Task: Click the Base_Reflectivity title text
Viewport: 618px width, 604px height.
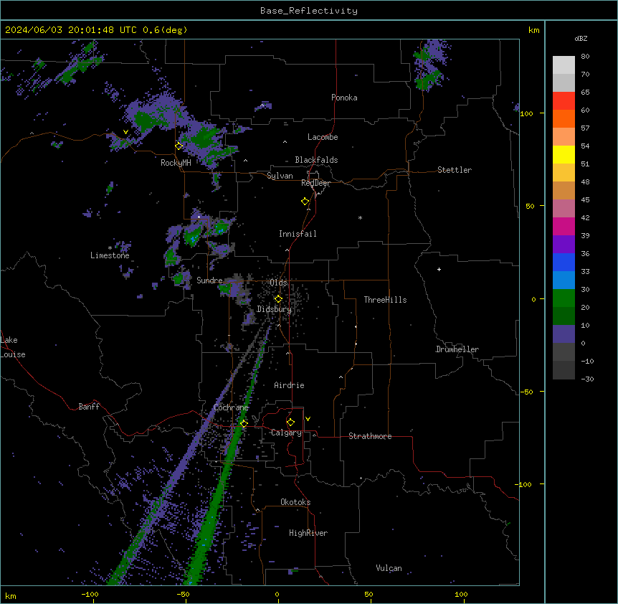Action: click(308, 11)
